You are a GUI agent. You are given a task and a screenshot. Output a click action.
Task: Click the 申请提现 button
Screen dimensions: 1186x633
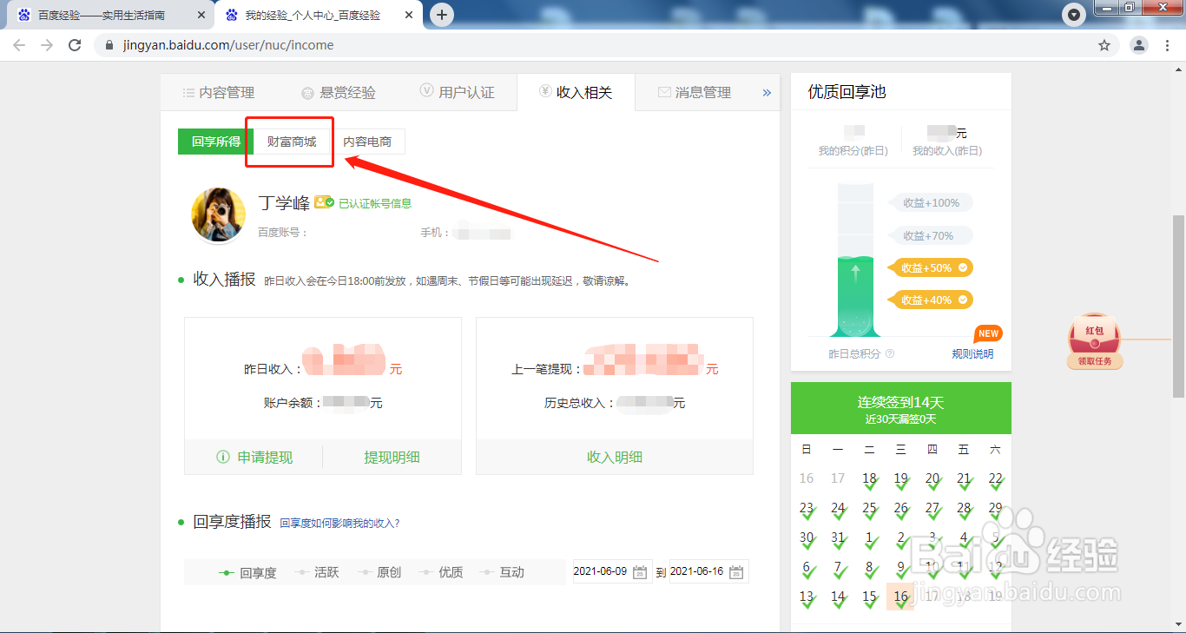click(254, 457)
